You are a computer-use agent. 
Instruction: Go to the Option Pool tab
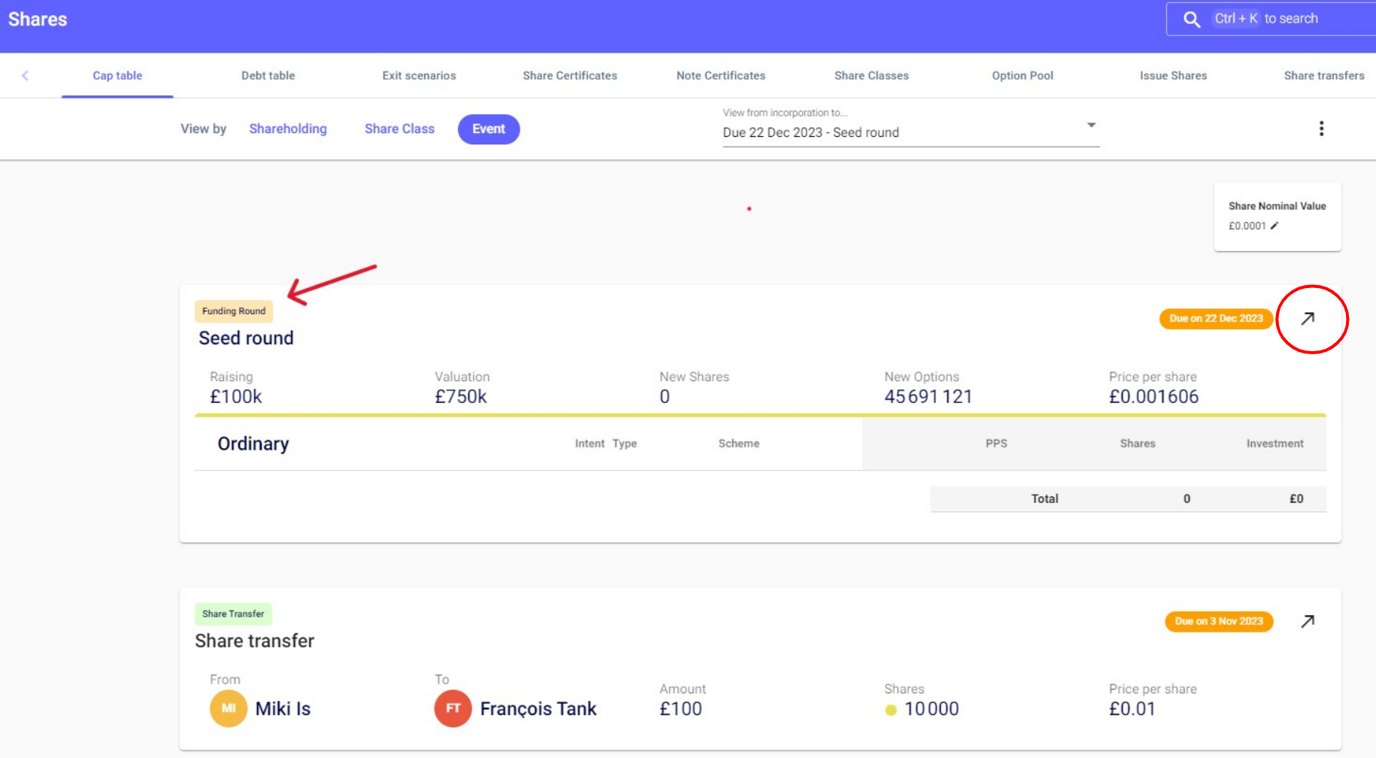point(1022,75)
